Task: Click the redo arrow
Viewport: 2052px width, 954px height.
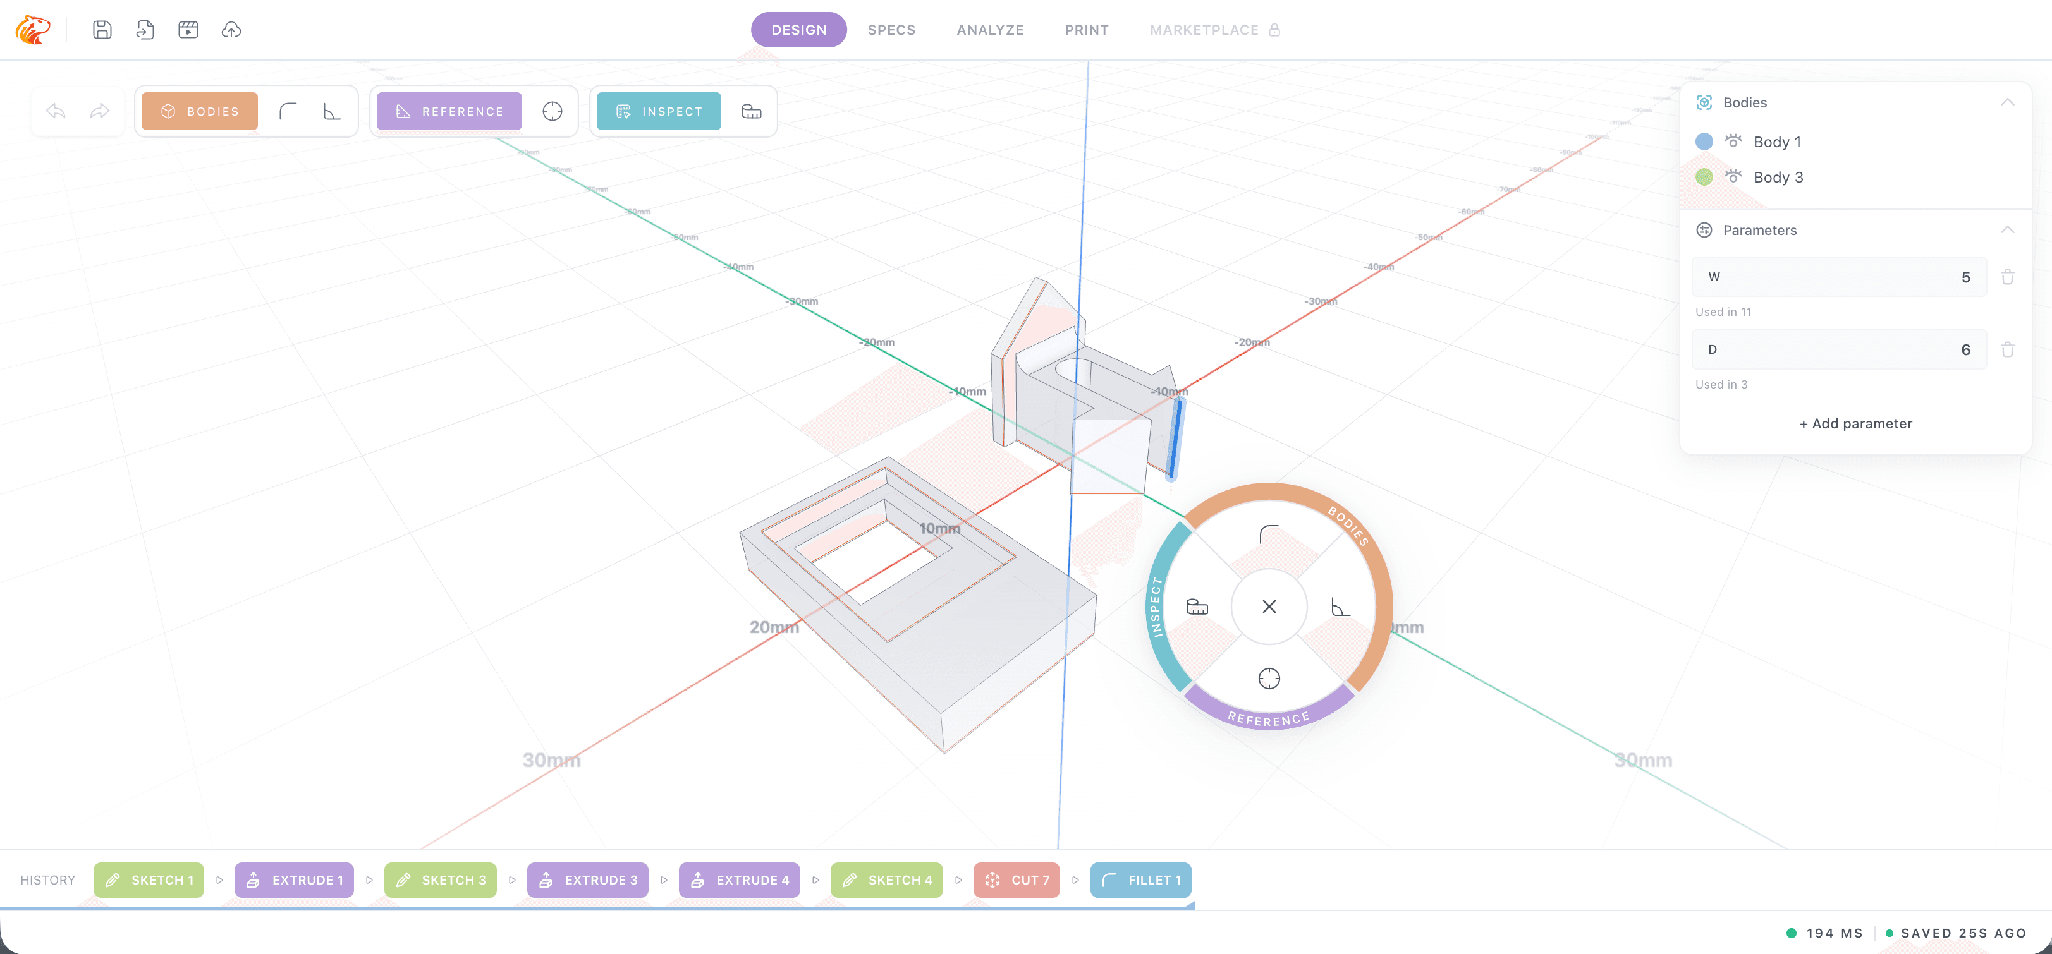Action: click(x=100, y=111)
